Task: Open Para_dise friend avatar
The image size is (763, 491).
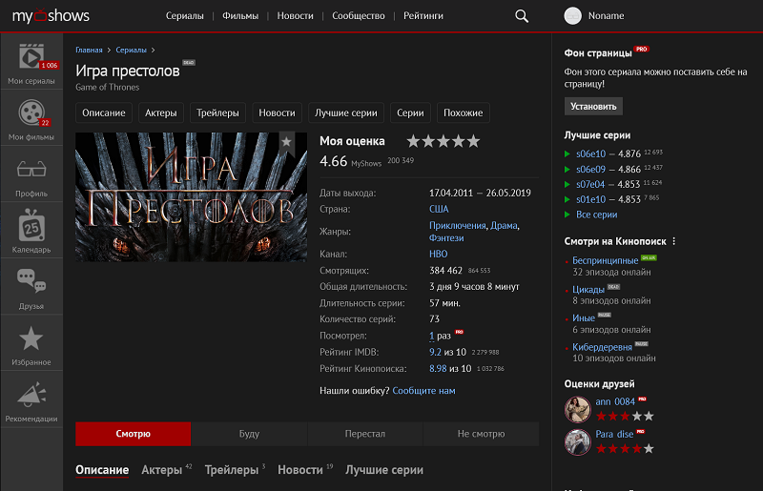Action: click(578, 441)
